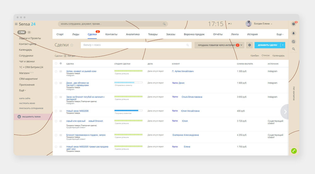Click the help question mark icon

click(x=294, y=24)
